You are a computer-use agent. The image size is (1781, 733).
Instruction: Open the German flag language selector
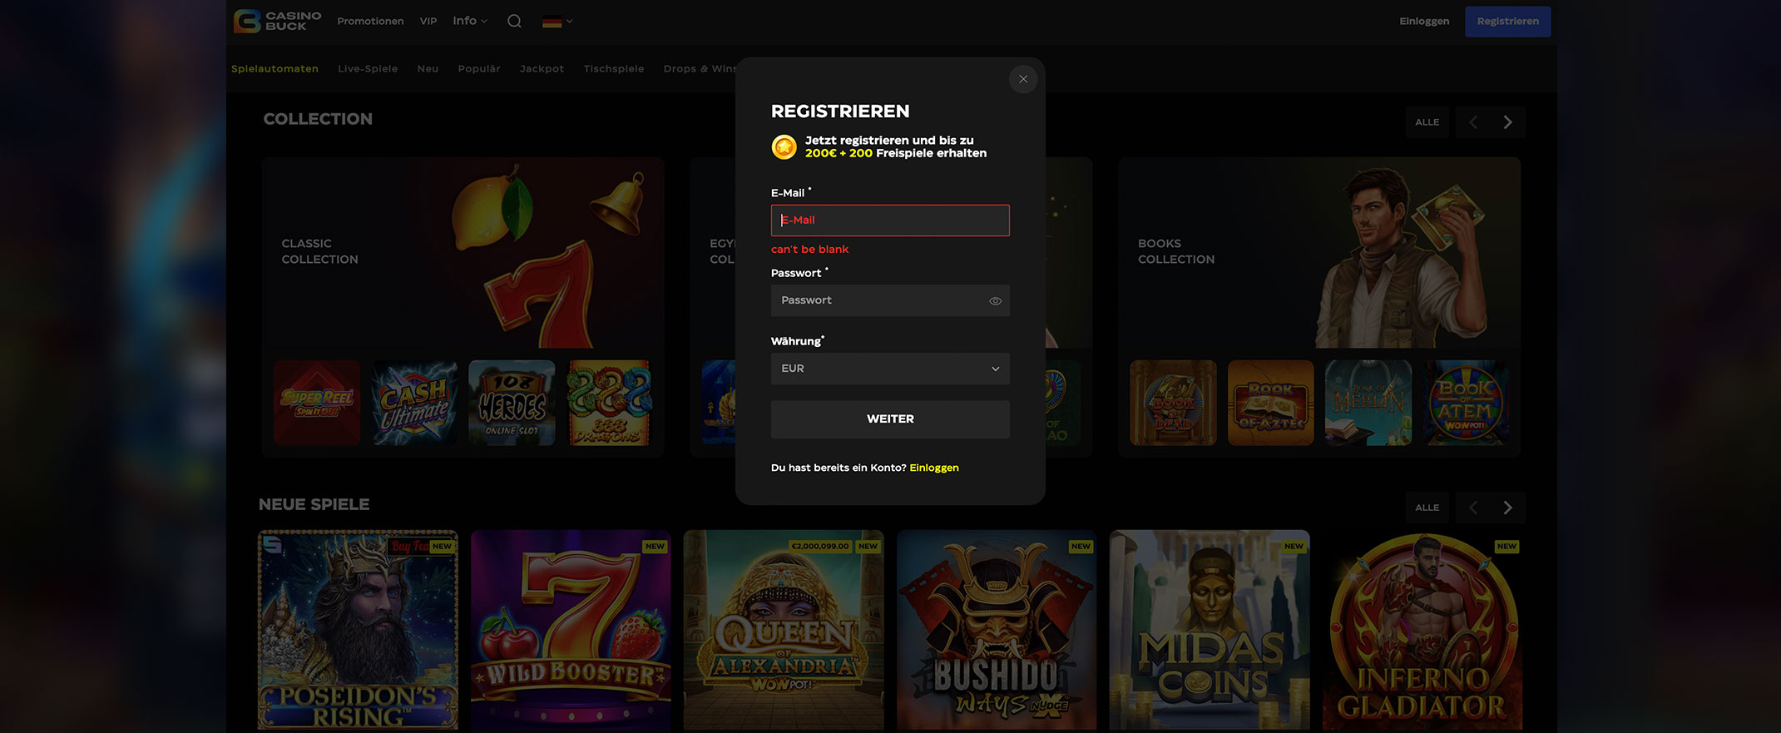557,22
